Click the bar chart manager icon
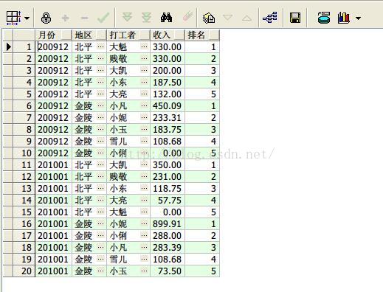The image size is (383, 292). (344, 18)
